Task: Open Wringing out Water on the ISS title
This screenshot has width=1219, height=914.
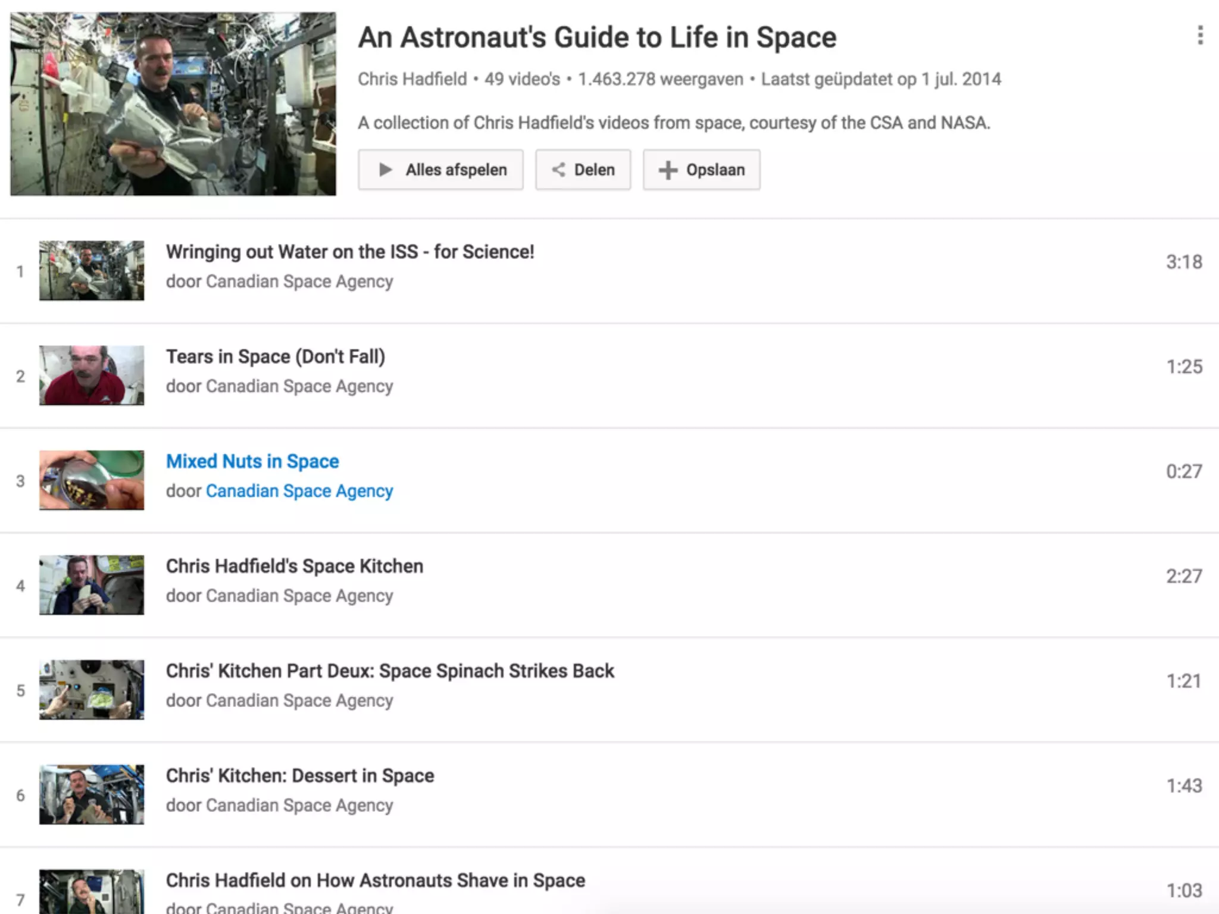Action: (x=350, y=252)
